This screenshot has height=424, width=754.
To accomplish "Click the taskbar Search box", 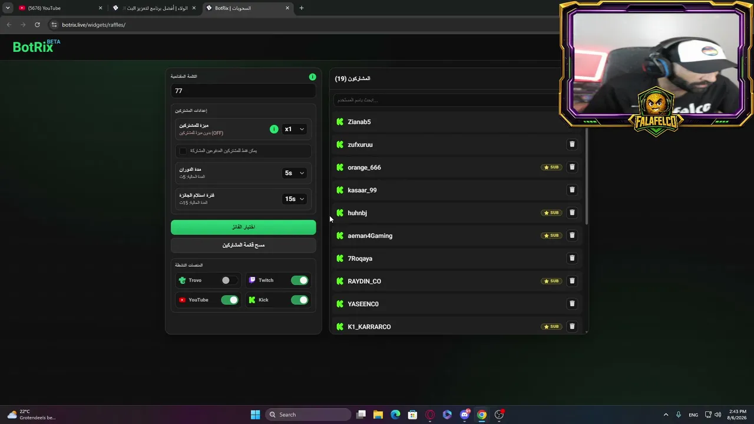I will 309,415.
